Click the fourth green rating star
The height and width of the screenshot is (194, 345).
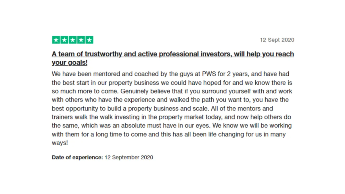(81, 40)
